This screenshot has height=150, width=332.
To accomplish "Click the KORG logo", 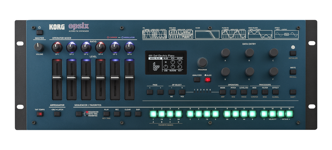I will click(57, 27).
